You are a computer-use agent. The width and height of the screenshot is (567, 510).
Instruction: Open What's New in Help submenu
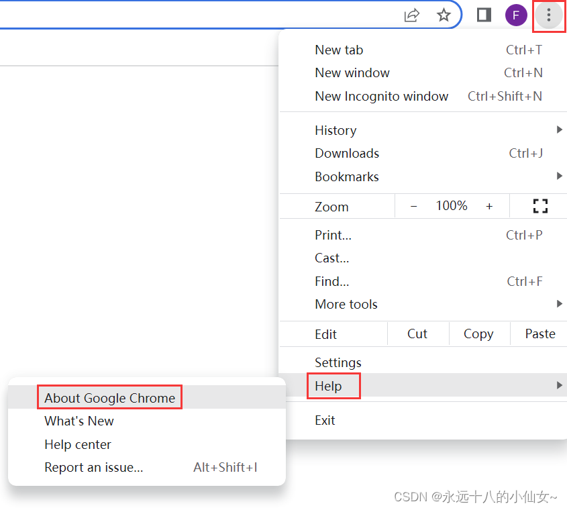click(147, 421)
